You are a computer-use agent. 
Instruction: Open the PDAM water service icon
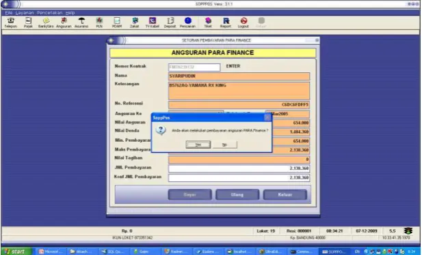click(x=117, y=22)
